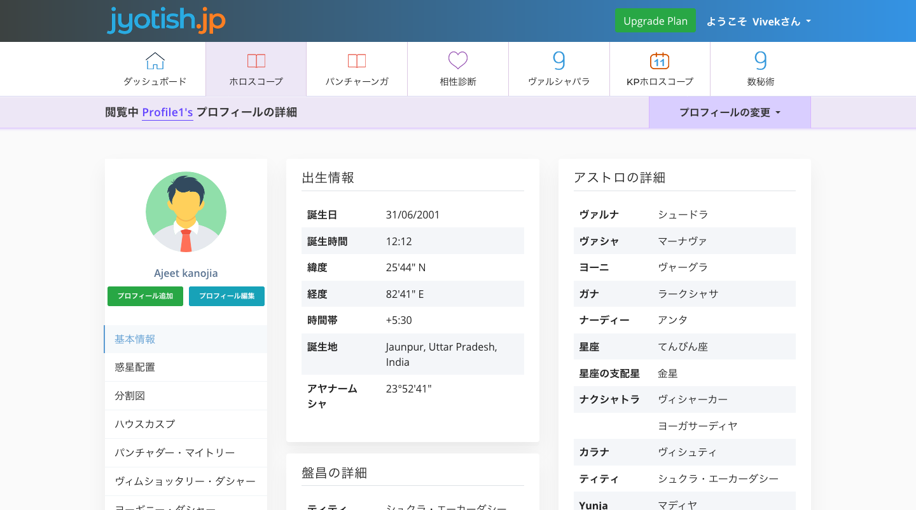Open the ようこそ Vivekさん user menu

pyautogui.click(x=758, y=22)
